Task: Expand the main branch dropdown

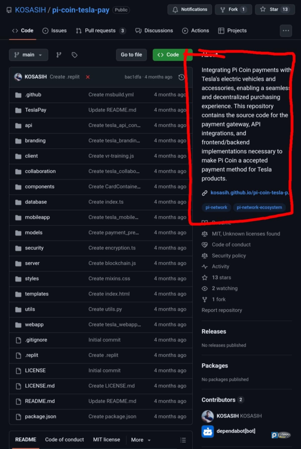Action: pos(28,55)
